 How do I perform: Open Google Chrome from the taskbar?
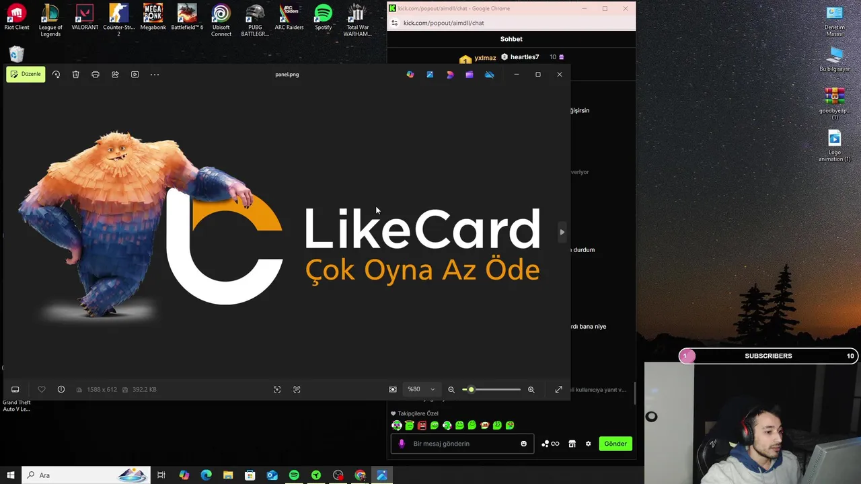360,475
